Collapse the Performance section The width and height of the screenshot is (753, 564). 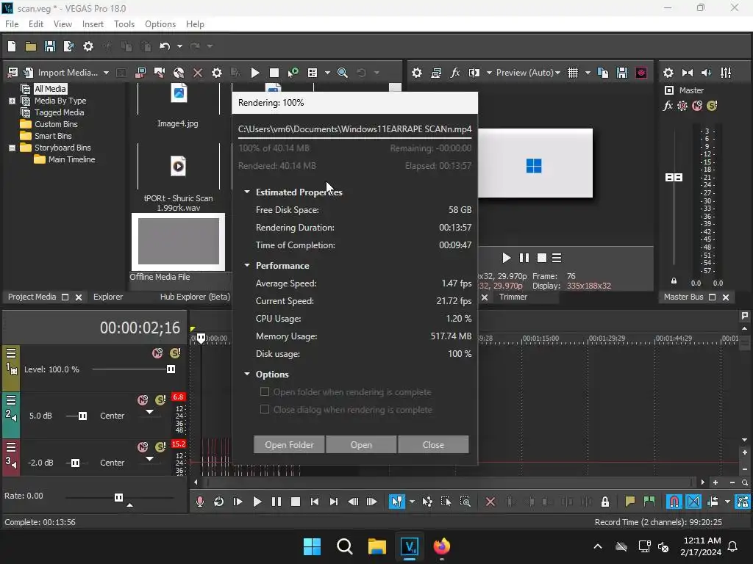point(247,265)
